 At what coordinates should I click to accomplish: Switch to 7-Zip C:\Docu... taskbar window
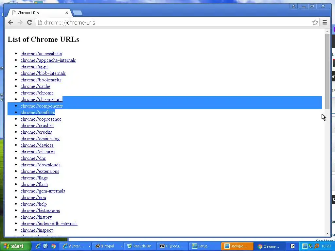pos(172,246)
